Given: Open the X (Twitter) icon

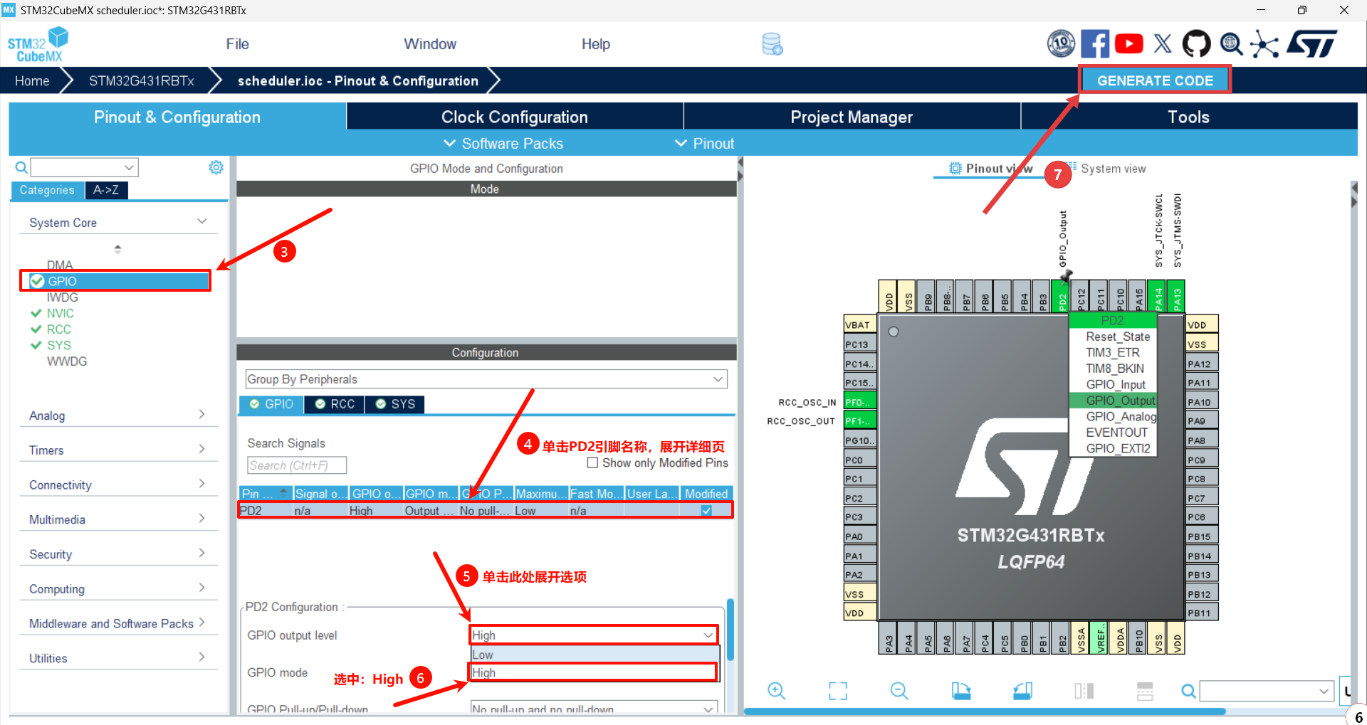Looking at the screenshot, I should pyautogui.click(x=1163, y=44).
